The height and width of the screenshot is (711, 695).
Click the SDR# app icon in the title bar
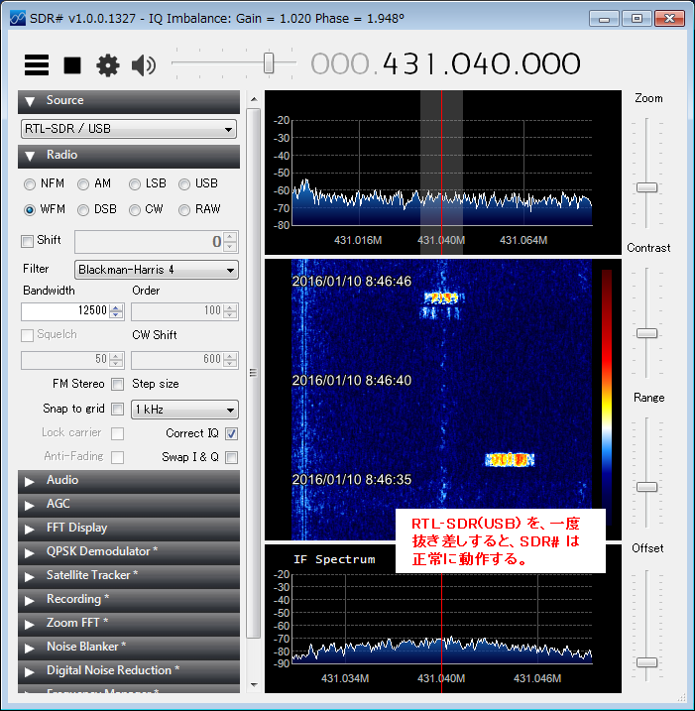tap(17, 18)
